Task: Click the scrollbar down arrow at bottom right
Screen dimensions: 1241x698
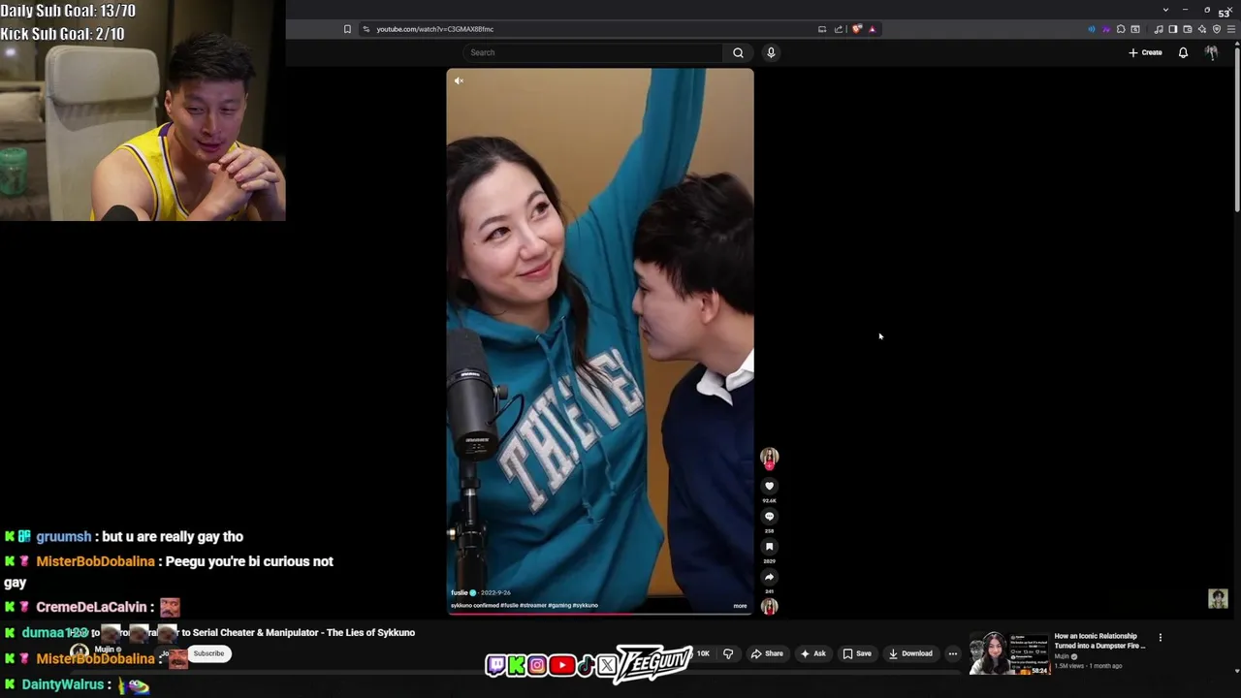Action: click(x=1237, y=671)
